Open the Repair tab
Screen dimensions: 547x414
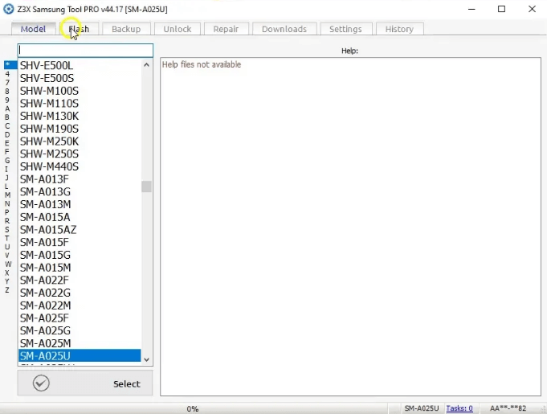point(226,29)
